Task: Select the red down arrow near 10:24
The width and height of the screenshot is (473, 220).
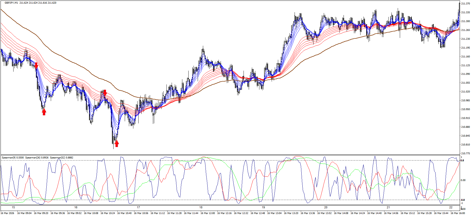Action: point(105,93)
